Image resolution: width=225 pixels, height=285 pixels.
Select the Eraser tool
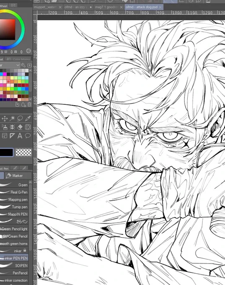click(20, 127)
